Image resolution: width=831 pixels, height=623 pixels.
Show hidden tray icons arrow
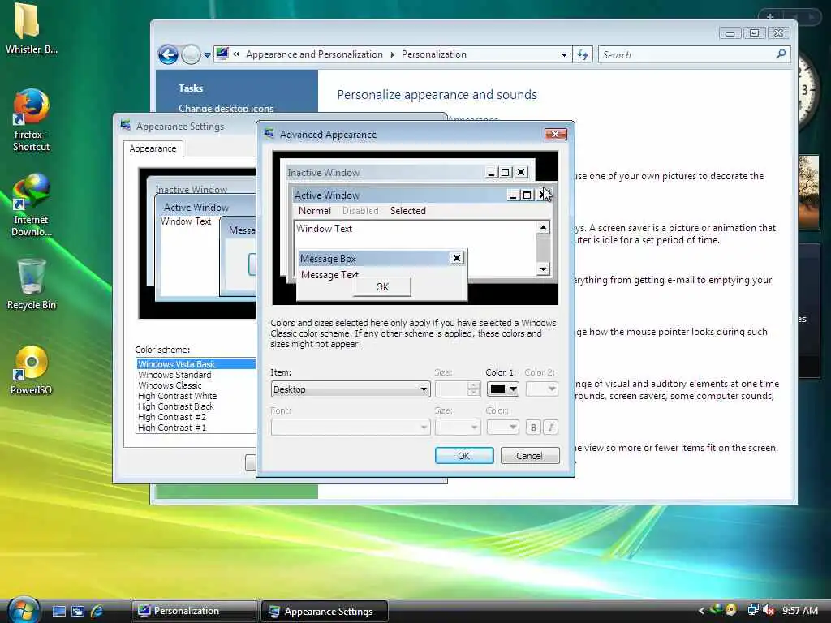click(701, 611)
